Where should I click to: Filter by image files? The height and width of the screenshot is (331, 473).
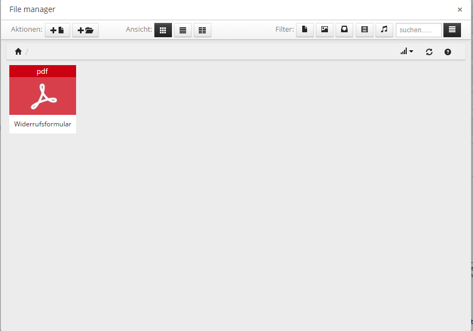(x=325, y=30)
